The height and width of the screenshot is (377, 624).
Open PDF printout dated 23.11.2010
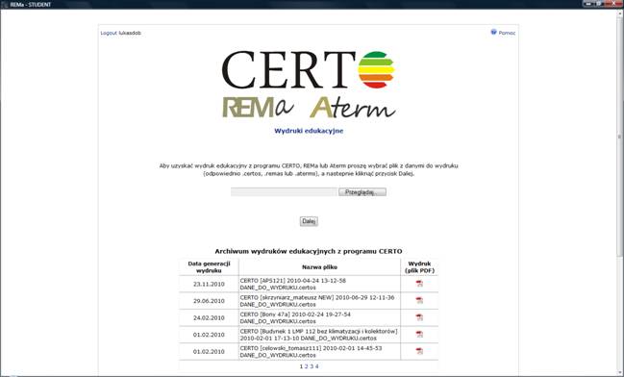419,284
